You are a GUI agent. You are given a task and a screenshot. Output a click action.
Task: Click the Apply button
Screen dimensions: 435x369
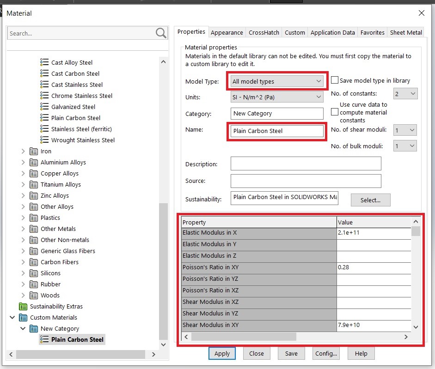(222, 353)
